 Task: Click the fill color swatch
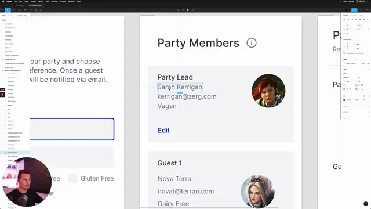[x=344, y=100]
